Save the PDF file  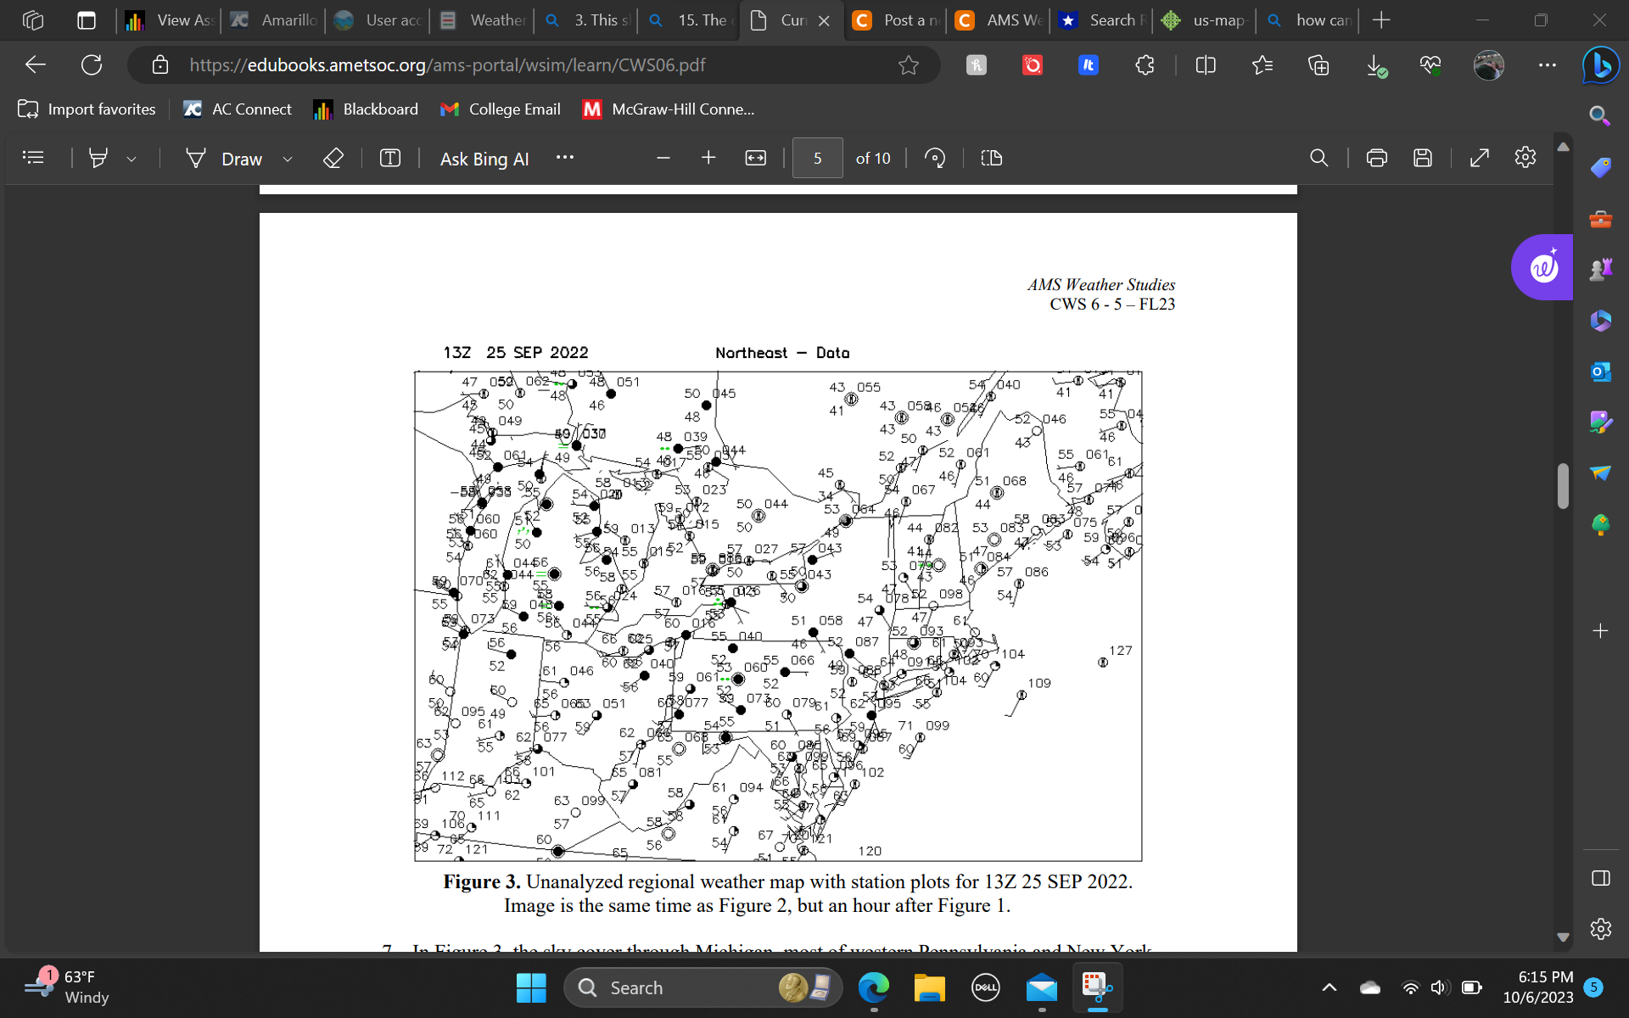point(1423,158)
